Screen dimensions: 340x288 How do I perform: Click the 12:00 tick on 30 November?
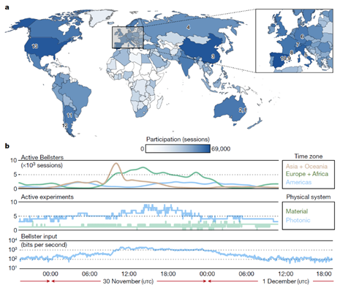pyautogui.click(x=129, y=274)
